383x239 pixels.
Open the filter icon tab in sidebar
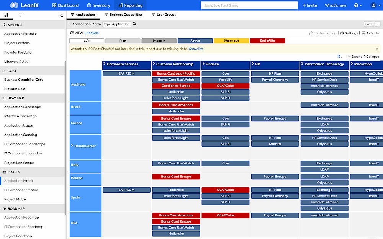pos(21,15)
